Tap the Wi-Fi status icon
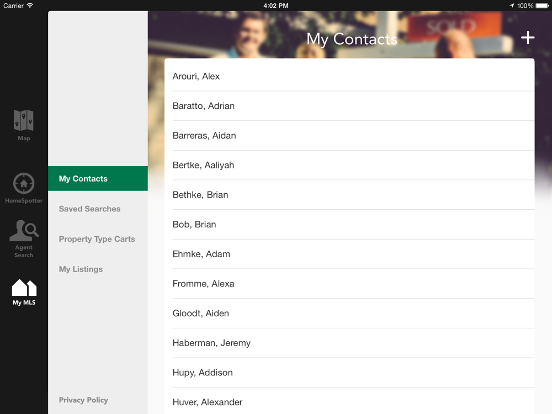 (x=30, y=6)
